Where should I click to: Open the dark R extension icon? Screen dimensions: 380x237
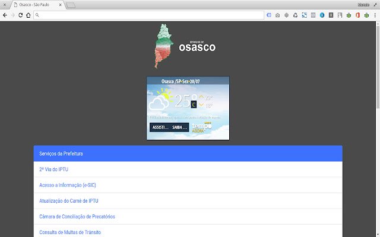(331, 15)
